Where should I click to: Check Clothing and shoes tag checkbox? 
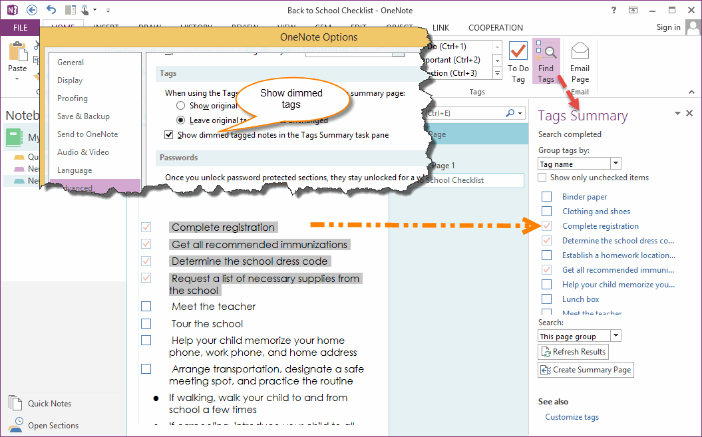tap(547, 212)
